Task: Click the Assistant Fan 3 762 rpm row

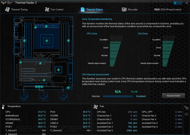Action: [117, 127]
